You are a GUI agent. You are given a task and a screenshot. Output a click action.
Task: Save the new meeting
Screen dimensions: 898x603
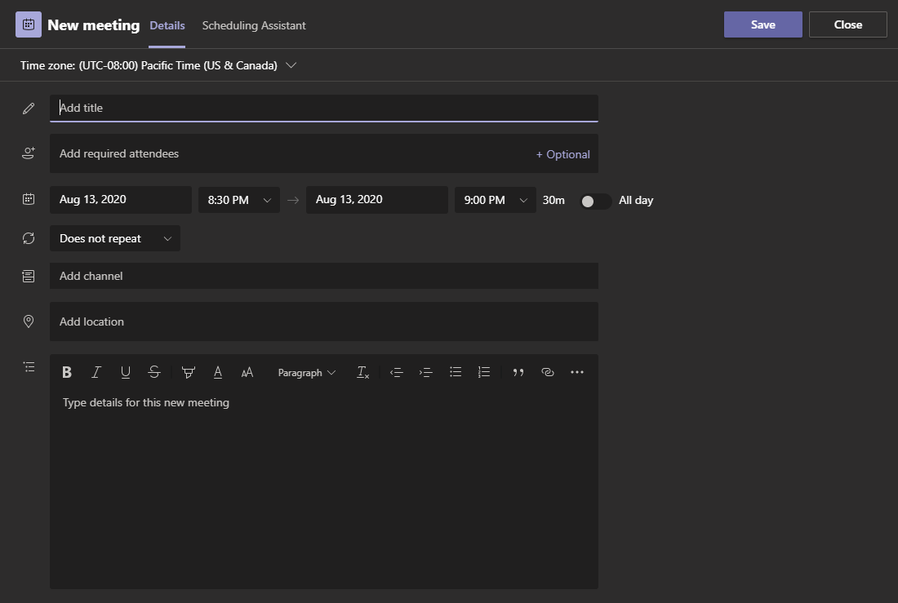[x=762, y=24]
